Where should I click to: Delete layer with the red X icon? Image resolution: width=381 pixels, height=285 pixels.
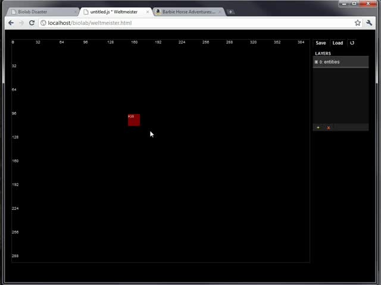coord(329,128)
